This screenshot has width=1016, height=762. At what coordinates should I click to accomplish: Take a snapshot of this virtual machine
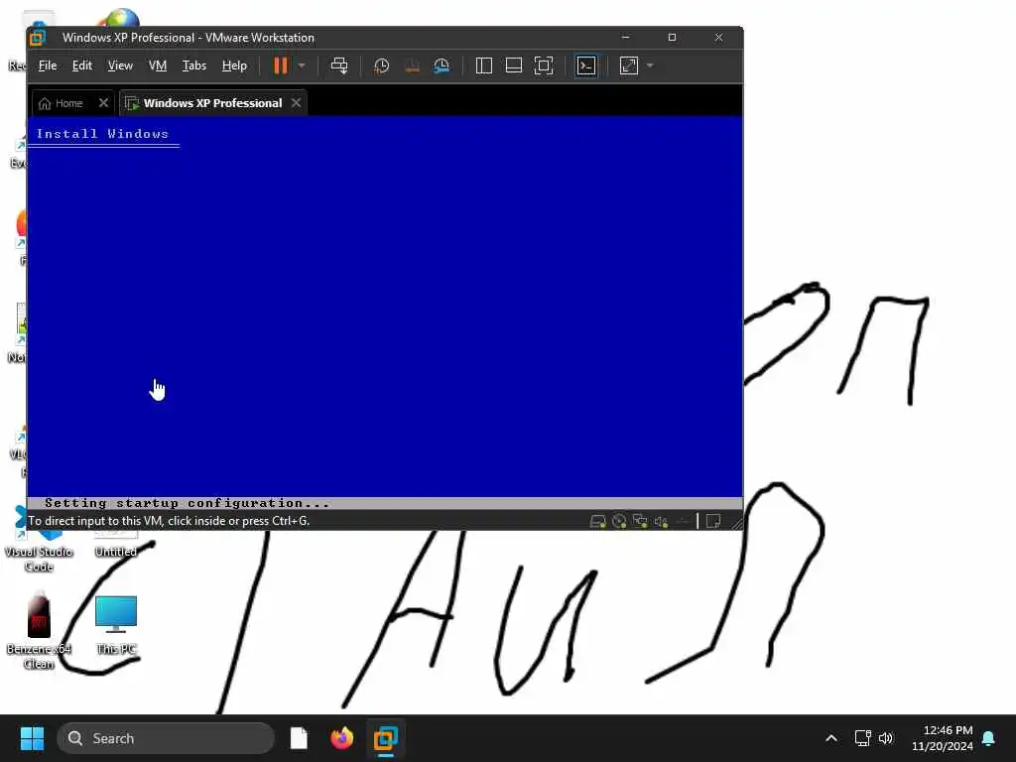pyautogui.click(x=381, y=65)
